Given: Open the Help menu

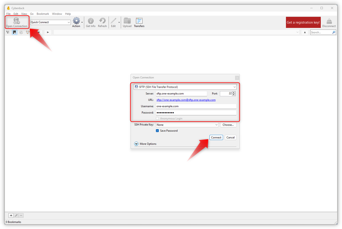Looking at the screenshot, I should pos(68,14).
